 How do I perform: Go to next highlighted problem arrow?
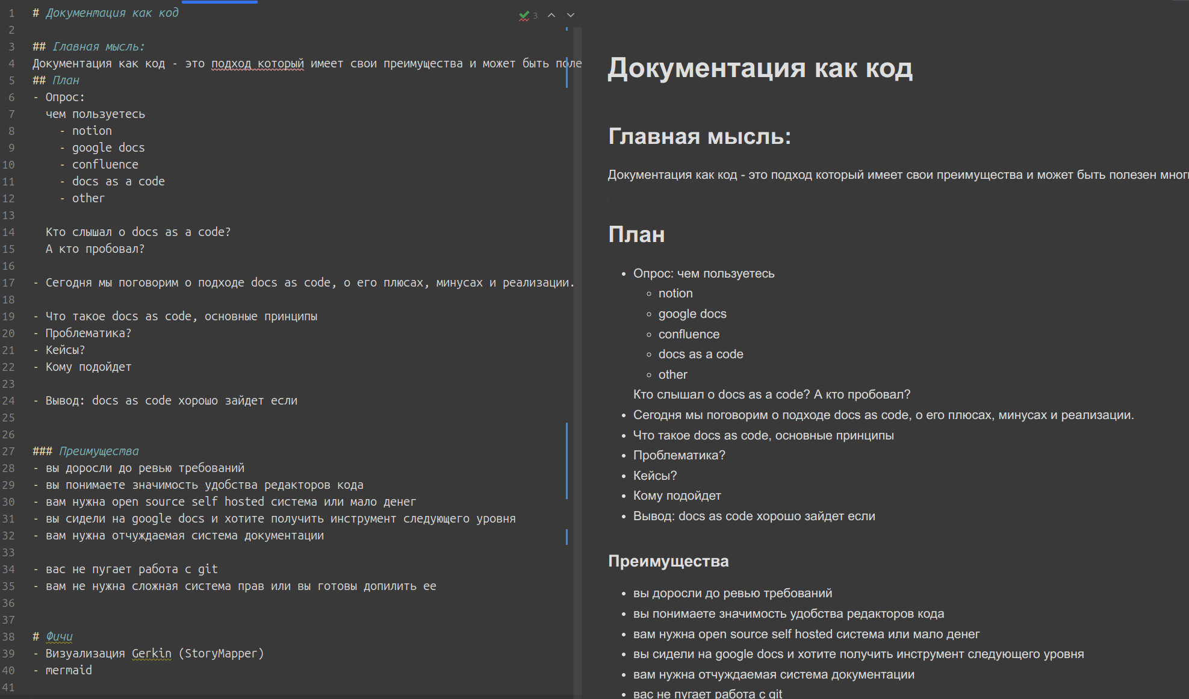click(x=571, y=16)
